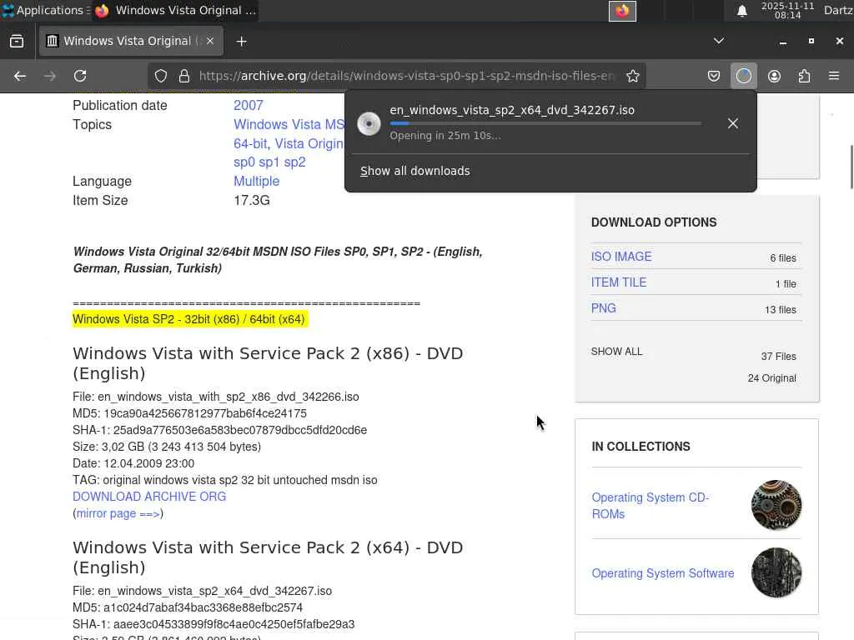Image resolution: width=854 pixels, height=640 pixels.
Task: Click Show all downloads
Action: 415,171
